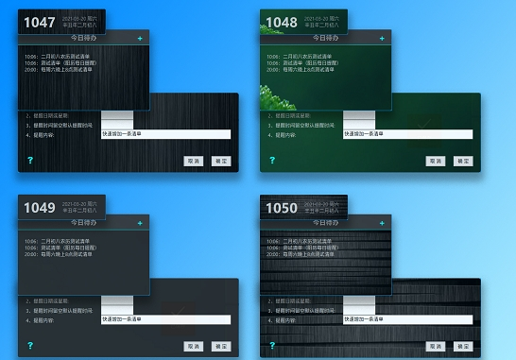Viewport: 516px width, 360px height.
Task: Click the 今日待办 header in skin 1049
Action: tap(83, 223)
